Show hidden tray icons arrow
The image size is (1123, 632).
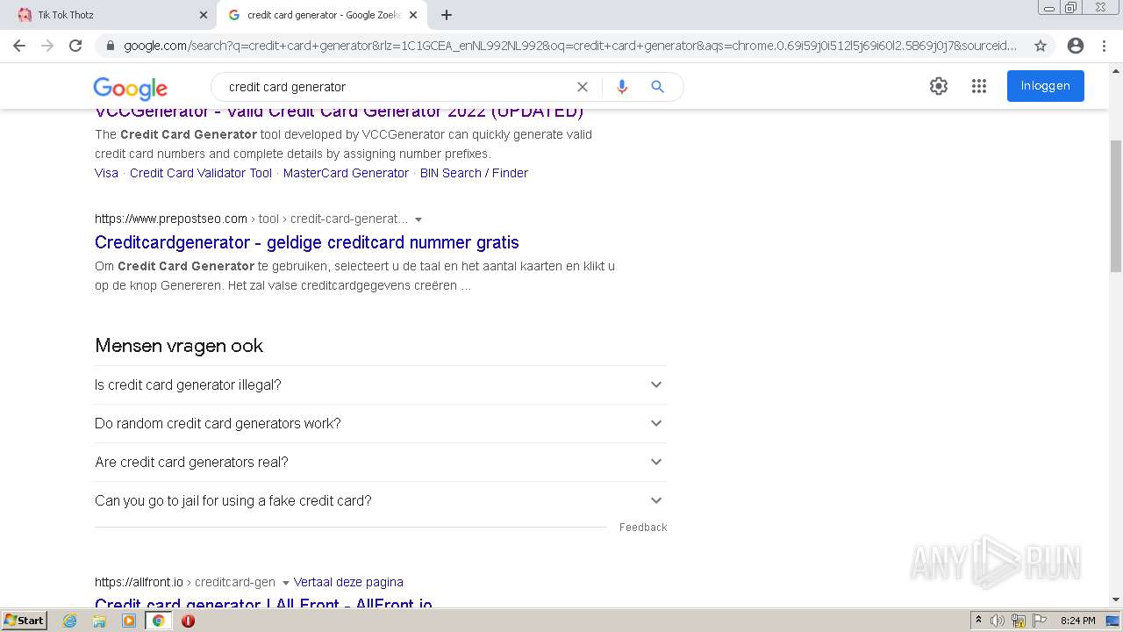[978, 621]
